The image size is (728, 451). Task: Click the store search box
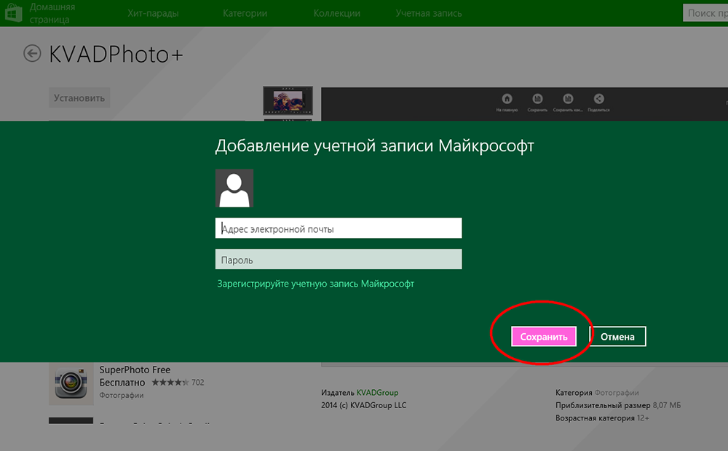(705, 13)
